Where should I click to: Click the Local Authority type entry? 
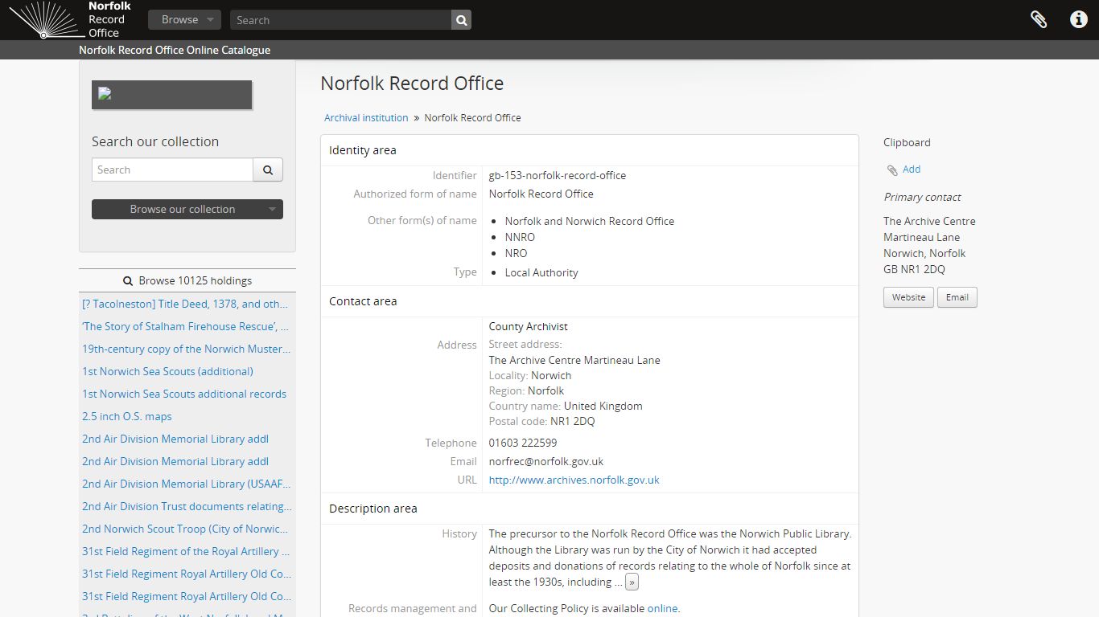pos(541,272)
